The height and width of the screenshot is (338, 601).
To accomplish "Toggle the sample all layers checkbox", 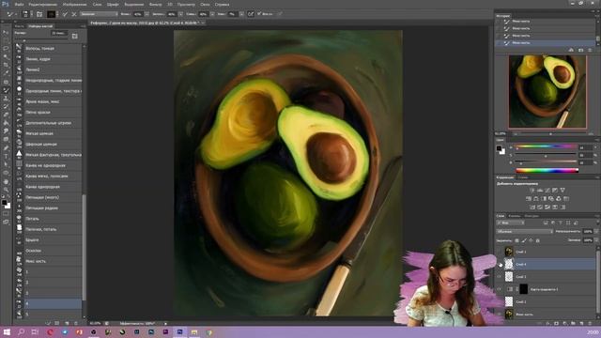I will coord(259,14).
